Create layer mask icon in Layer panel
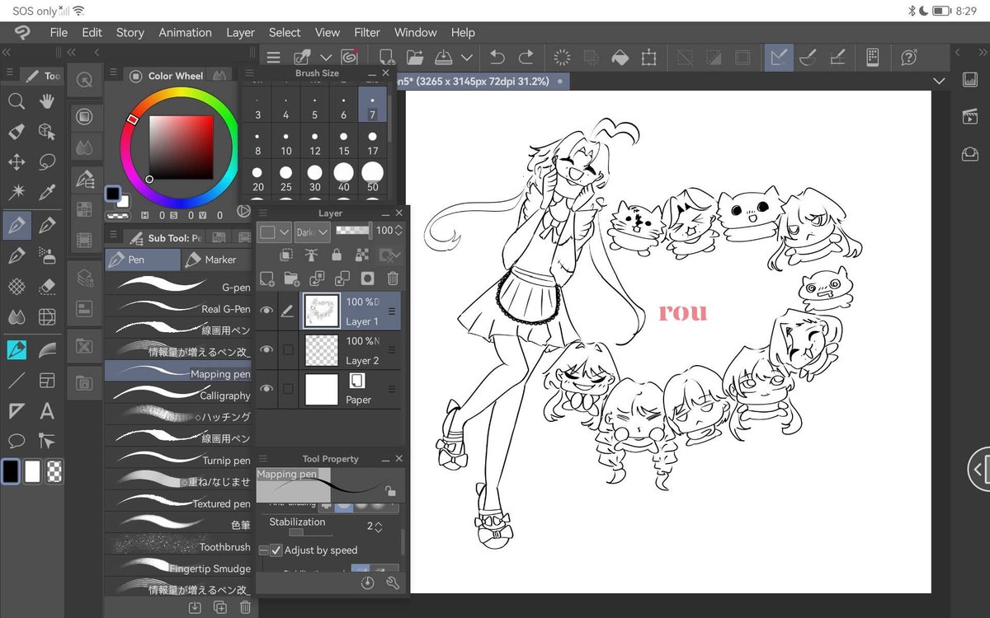This screenshot has width=990, height=618. pos(367,279)
